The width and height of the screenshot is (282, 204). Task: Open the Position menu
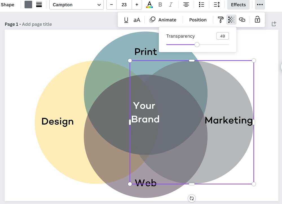[x=198, y=20]
